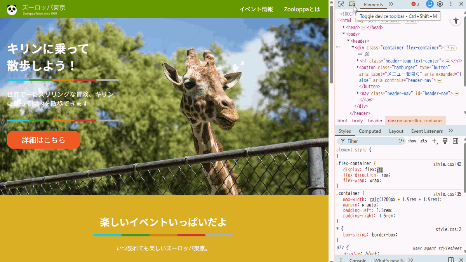This screenshot has width=466, height=262.
Task: Toggle the :hov element state panel
Action: (x=412, y=141)
